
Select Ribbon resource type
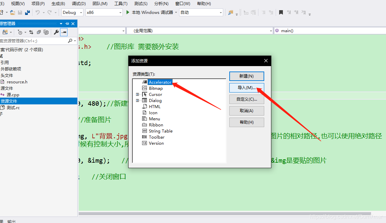coord(156,125)
